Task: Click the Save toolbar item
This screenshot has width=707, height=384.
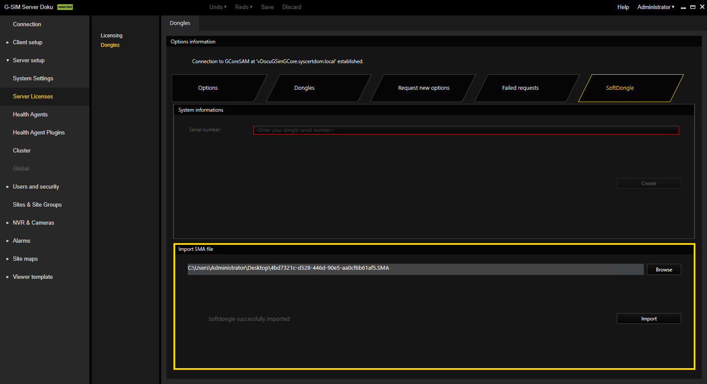Action: [267, 7]
